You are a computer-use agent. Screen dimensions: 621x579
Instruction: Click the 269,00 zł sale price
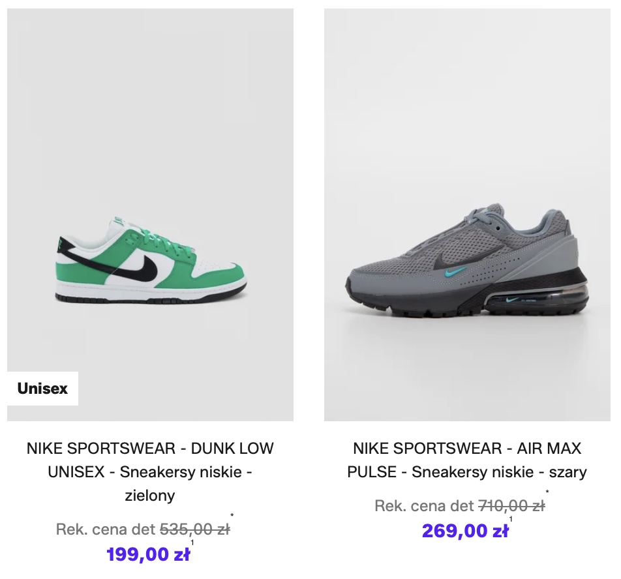pos(465,531)
